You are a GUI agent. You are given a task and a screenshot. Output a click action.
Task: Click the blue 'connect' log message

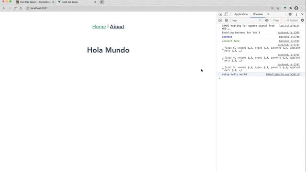[x=227, y=37]
